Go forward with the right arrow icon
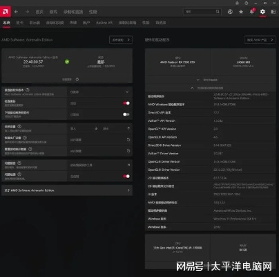279x277 pixels. pos(27,12)
